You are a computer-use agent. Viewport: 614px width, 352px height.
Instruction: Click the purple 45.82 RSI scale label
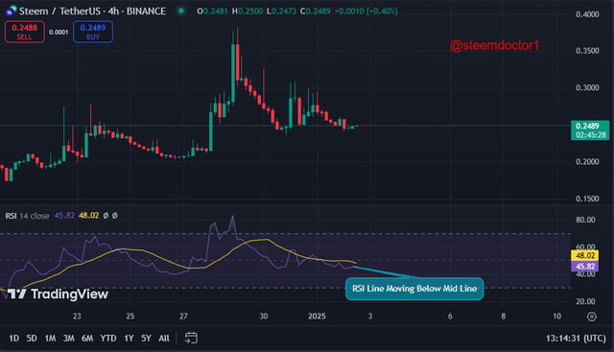point(585,267)
